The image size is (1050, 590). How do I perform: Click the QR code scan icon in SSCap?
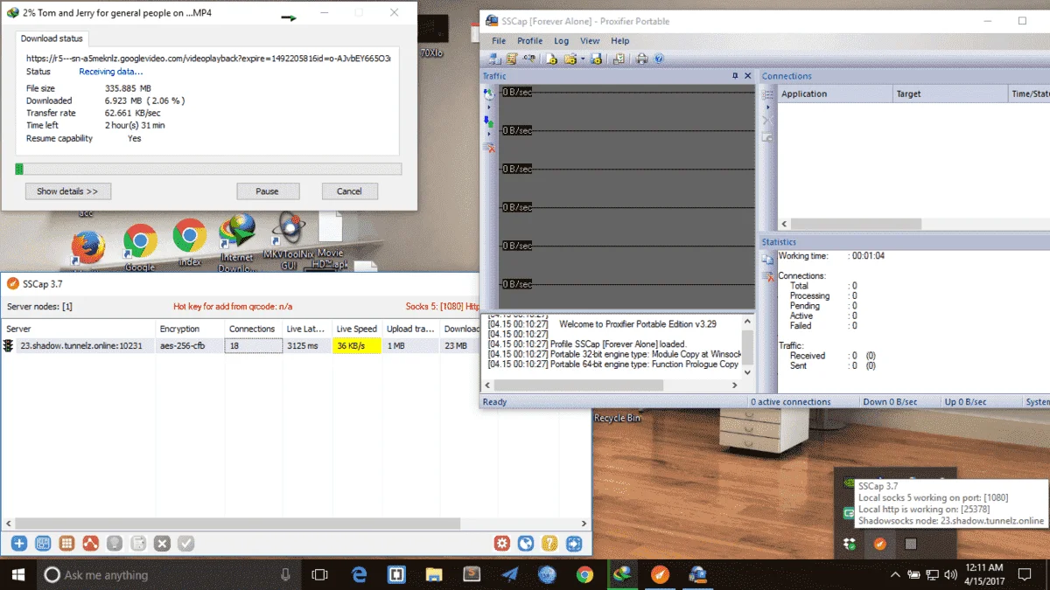click(x=42, y=544)
